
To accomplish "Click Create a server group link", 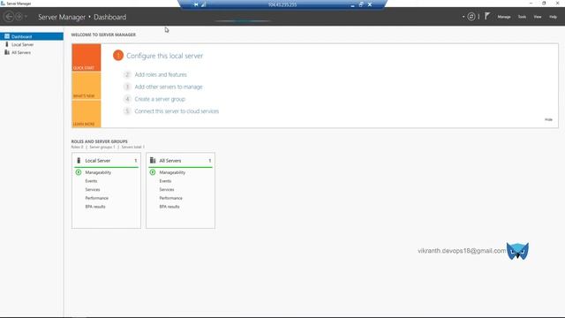I will click(x=160, y=99).
